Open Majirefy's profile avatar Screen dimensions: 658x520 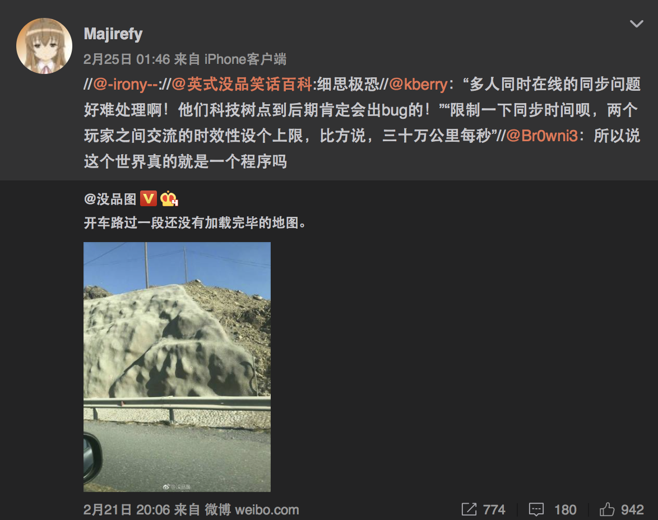44,46
